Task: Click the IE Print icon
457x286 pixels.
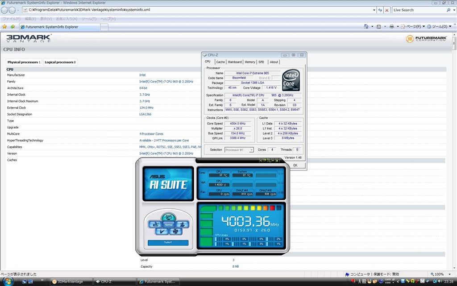Action: pos(392,26)
